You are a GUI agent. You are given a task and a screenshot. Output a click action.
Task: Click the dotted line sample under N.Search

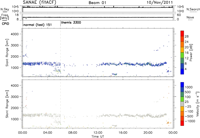coord(193,12)
